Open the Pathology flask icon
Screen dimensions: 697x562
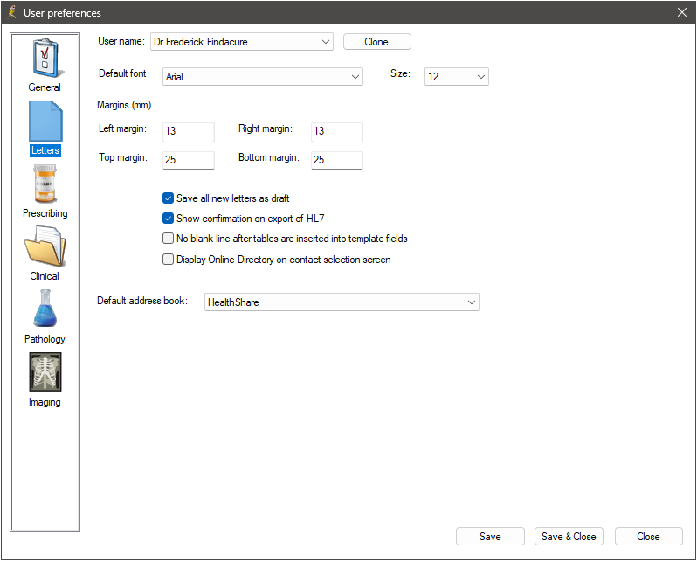(x=45, y=309)
